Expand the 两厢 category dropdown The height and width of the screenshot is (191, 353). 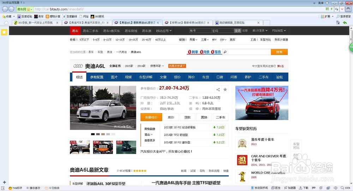(193, 40)
